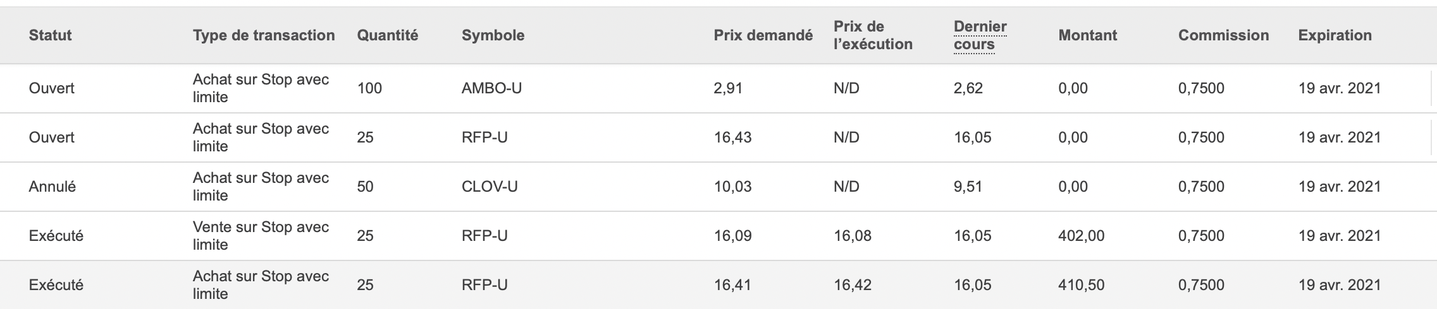This screenshot has height=309, width=1437.
Task: Click the Quantité column header
Action: [387, 35]
